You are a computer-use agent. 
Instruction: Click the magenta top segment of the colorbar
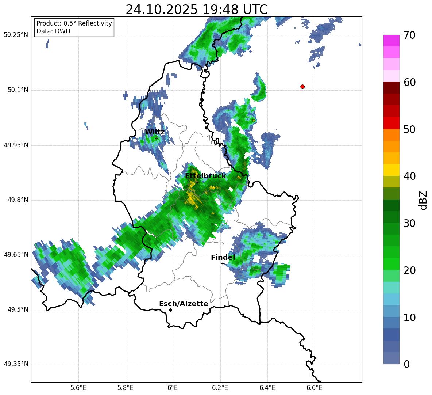click(391, 41)
